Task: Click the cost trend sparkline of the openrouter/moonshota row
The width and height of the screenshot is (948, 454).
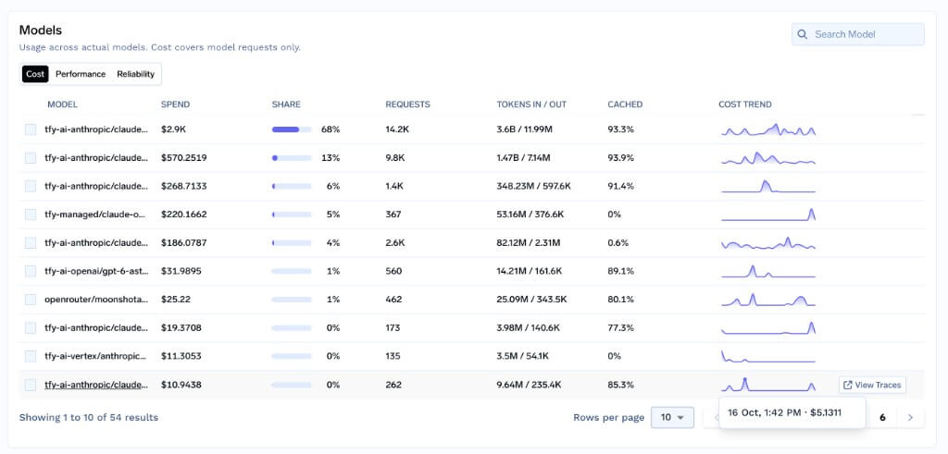Action: click(x=768, y=300)
